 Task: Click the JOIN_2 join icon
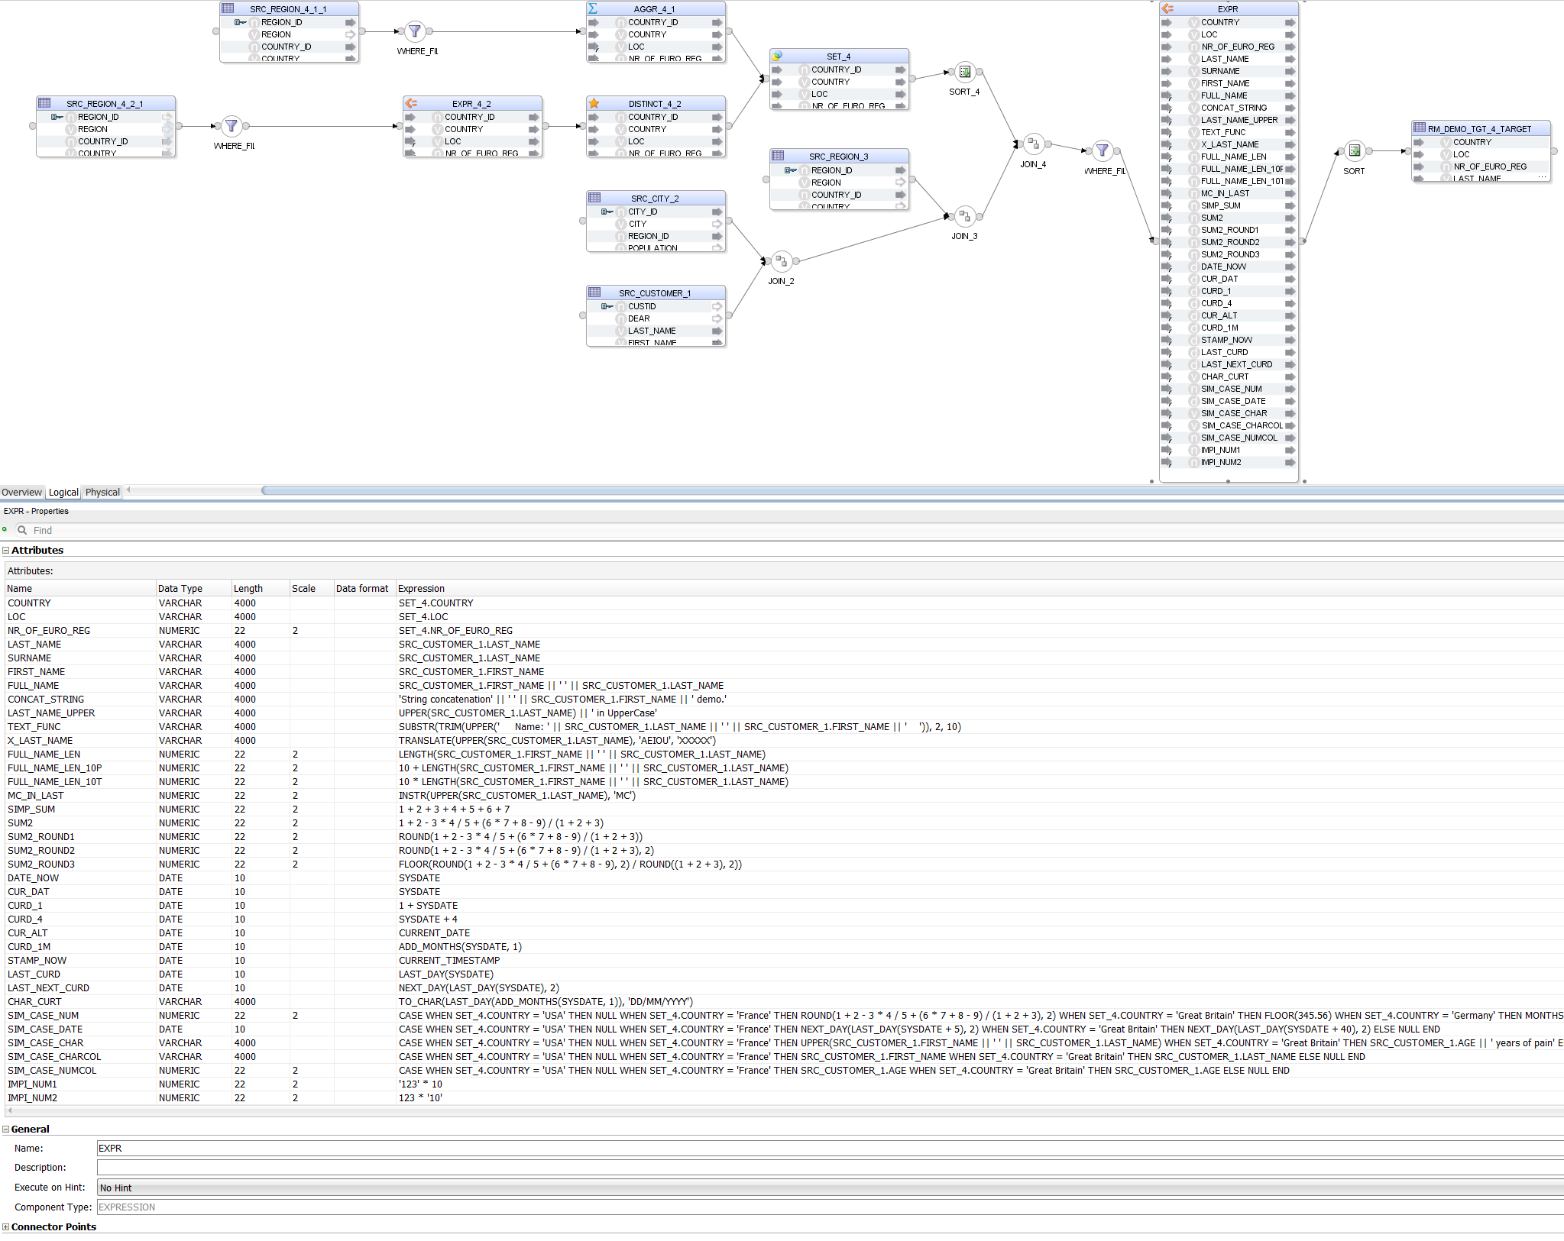point(781,262)
